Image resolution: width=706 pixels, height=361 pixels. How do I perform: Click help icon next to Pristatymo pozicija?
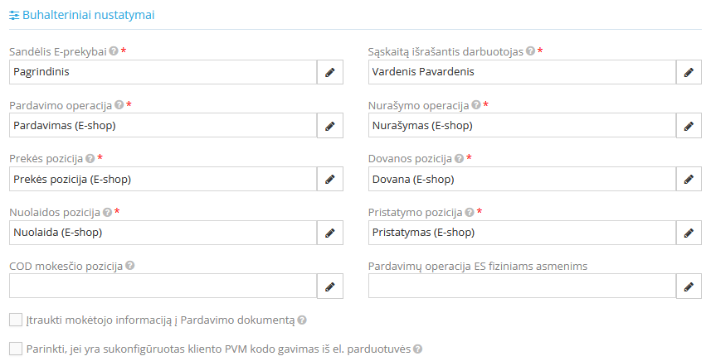[x=470, y=212]
